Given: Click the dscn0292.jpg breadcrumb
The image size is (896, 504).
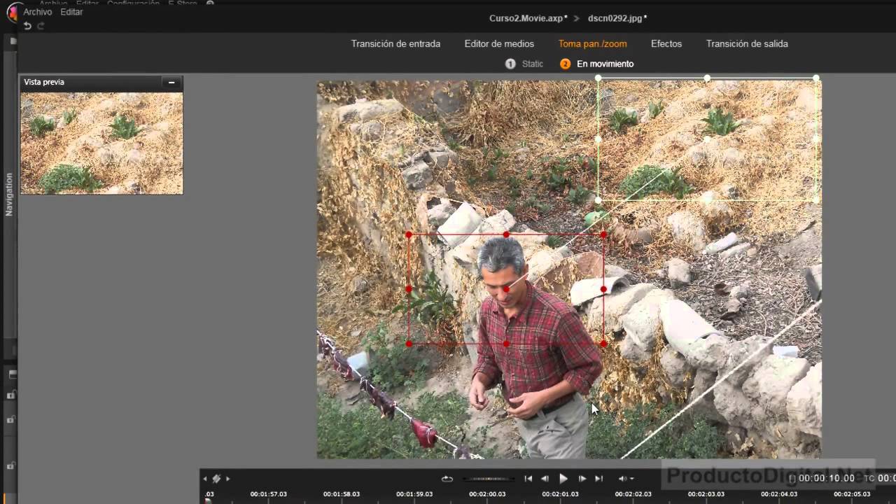Looking at the screenshot, I should click(617, 18).
